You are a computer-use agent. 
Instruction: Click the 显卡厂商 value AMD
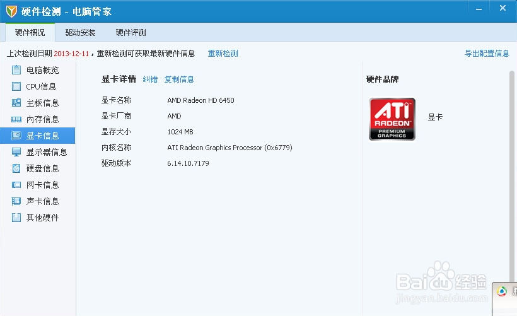[175, 116]
